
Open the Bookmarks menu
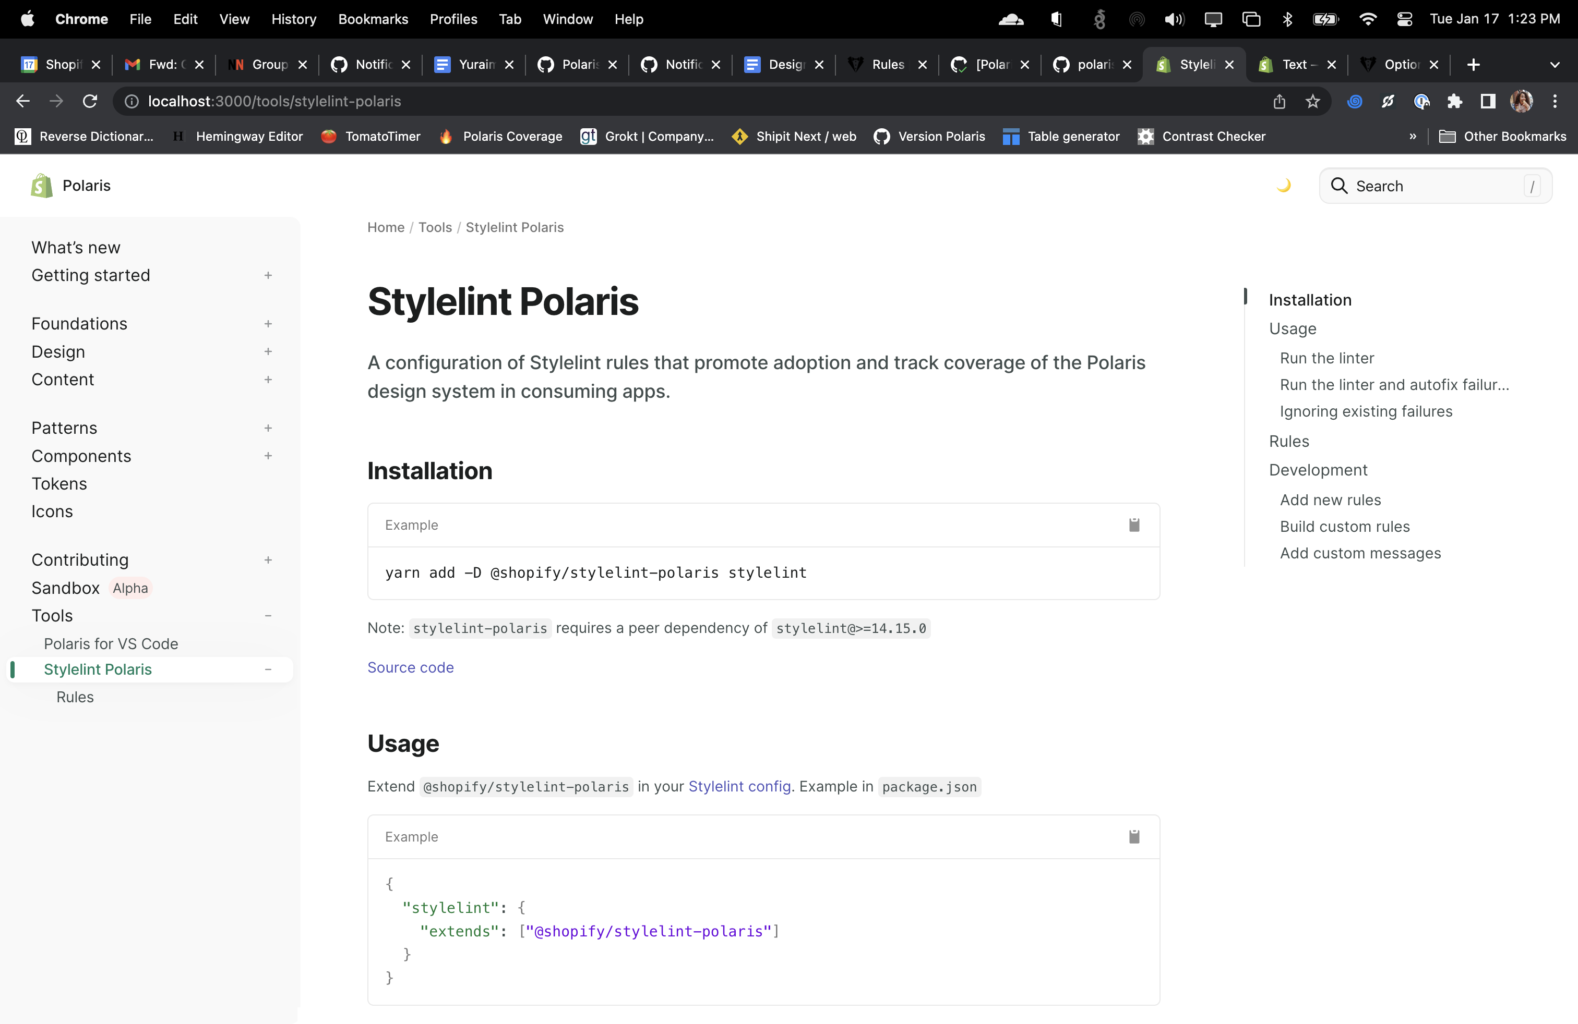pos(373,19)
